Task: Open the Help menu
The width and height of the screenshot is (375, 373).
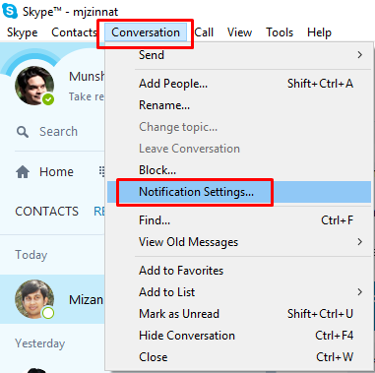Action: [319, 32]
